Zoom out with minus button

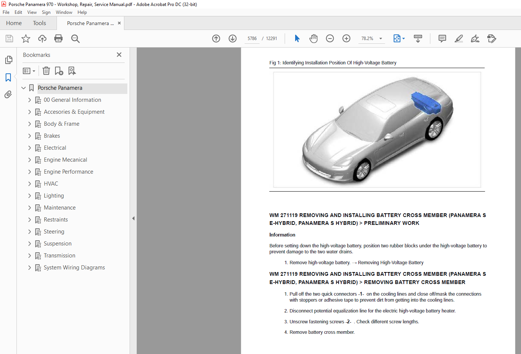330,39
